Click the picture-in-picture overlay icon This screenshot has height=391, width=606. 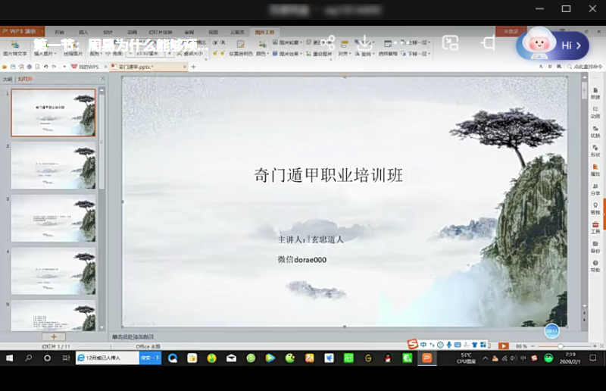click(451, 43)
